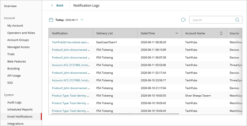
Task: Click Notification Logs page title
Action: click(x=86, y=6)
